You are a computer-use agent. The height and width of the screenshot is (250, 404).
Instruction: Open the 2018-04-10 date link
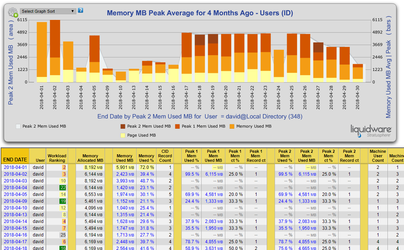(15, 208)
